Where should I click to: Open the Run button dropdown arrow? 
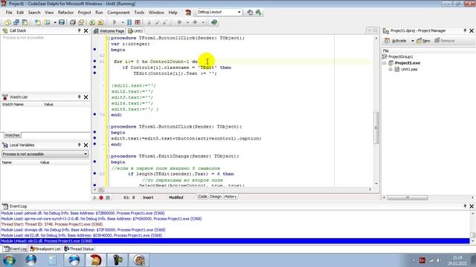122,22
